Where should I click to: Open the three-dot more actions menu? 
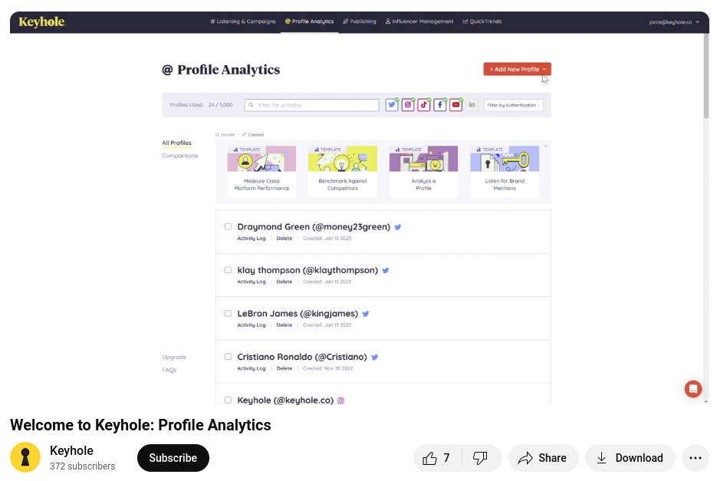(x=695, y=458)
